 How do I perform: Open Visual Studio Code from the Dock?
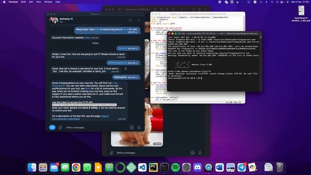point(142,167)
